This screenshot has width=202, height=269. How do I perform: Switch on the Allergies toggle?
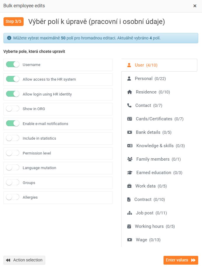click(x=13, y=197)
